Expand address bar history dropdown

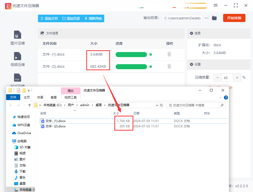(x=157, y=105)
